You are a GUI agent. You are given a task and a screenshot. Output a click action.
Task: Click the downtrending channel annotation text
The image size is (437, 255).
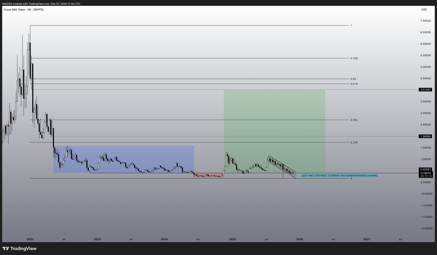[339, 175]
